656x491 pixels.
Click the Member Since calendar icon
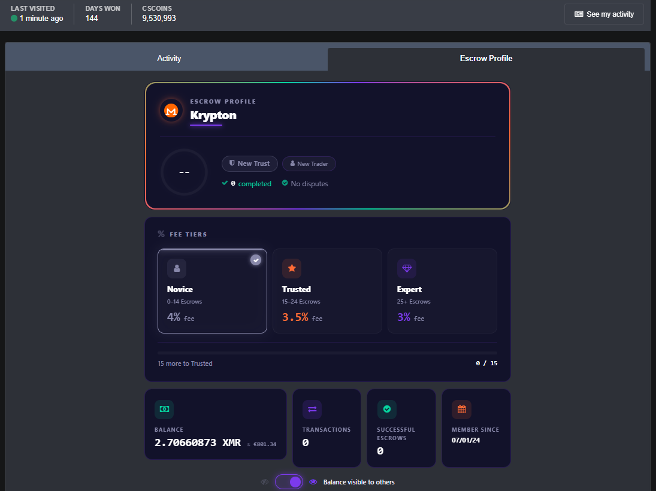pos(461,409)
